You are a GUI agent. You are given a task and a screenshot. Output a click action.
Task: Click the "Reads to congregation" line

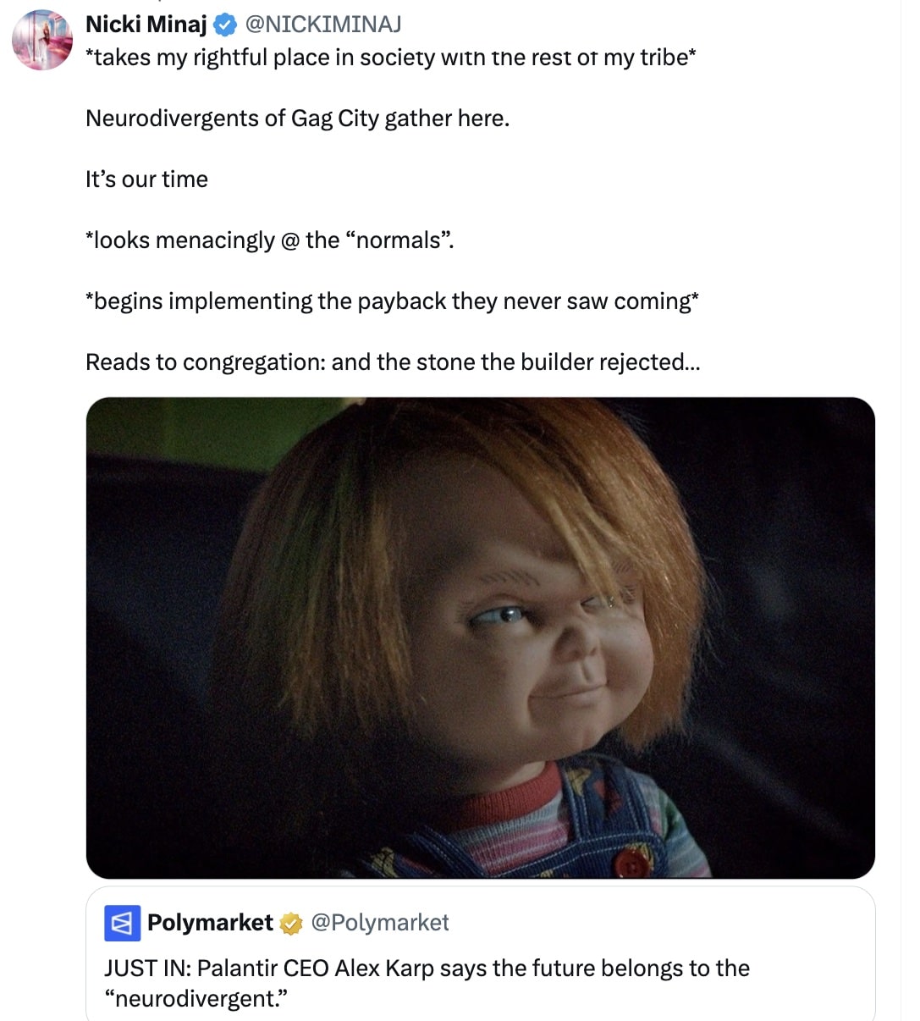tap(393, 362)
